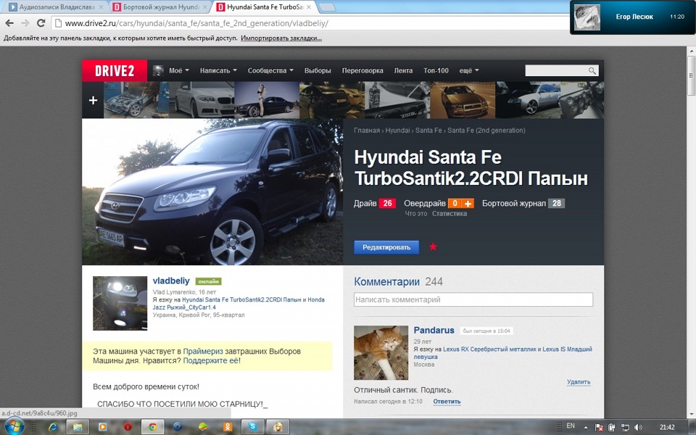This screenshot has height=435, width=696.
Task: Click the page vertical scrollbar thumb
Action: click(692, 75)
